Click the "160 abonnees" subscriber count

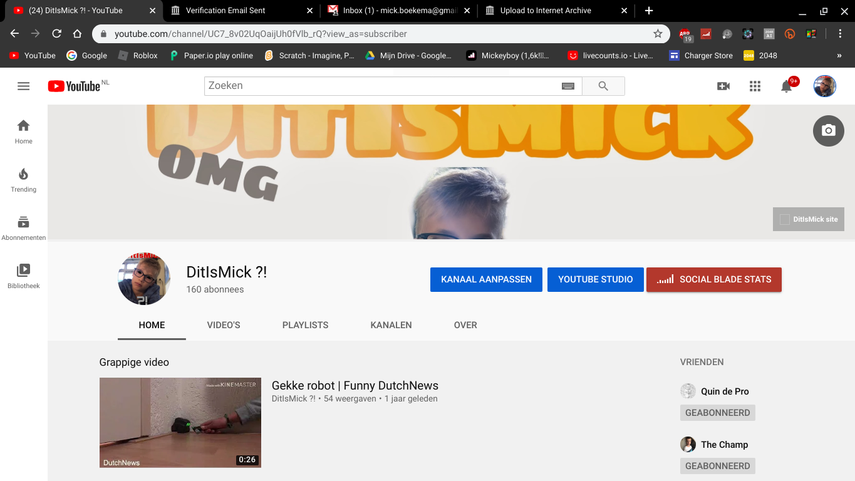pos(215,289)
